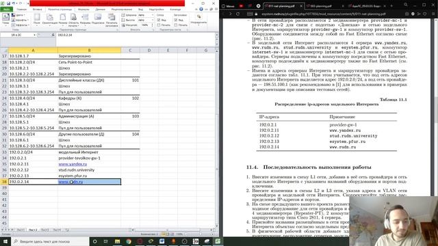Switch to the View (Вид) ribbon tab
Screen dimensions: 438x246
140,9
